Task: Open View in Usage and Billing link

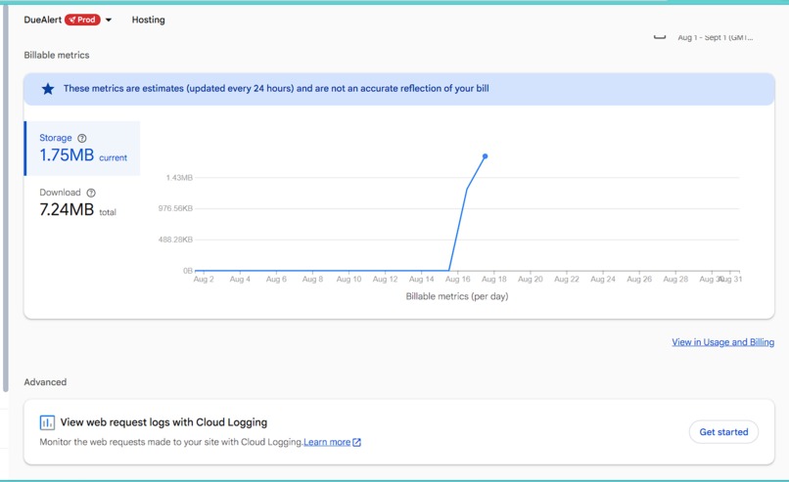Action: 723,342
